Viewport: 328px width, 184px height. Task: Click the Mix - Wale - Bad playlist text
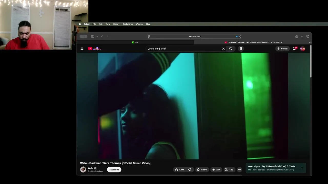(x=271, y=170)
